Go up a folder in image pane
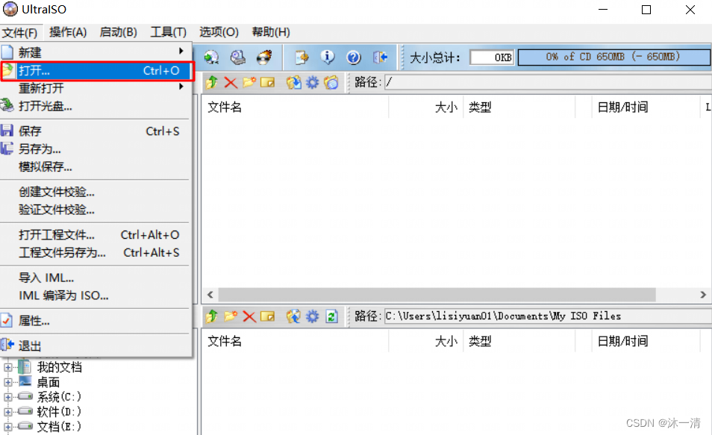This screenshot has height=435, width=712. 212,83
